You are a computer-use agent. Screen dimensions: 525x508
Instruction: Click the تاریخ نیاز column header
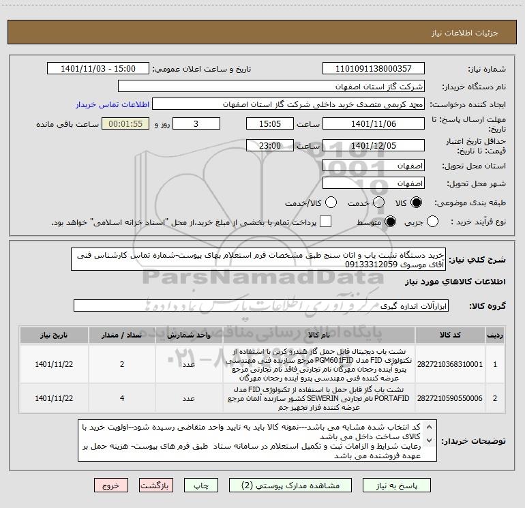pyautogui.click(x=54, y=335)
